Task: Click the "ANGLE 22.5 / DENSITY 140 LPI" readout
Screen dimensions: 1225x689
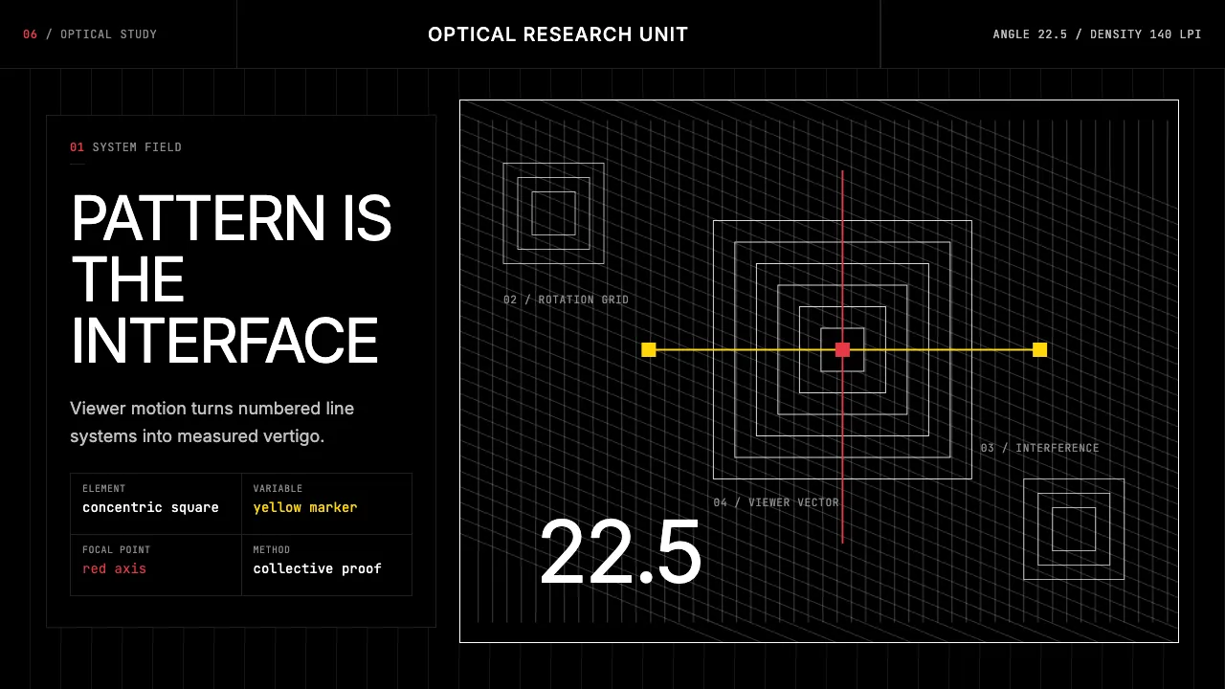Action: [x=1097, y=34]
